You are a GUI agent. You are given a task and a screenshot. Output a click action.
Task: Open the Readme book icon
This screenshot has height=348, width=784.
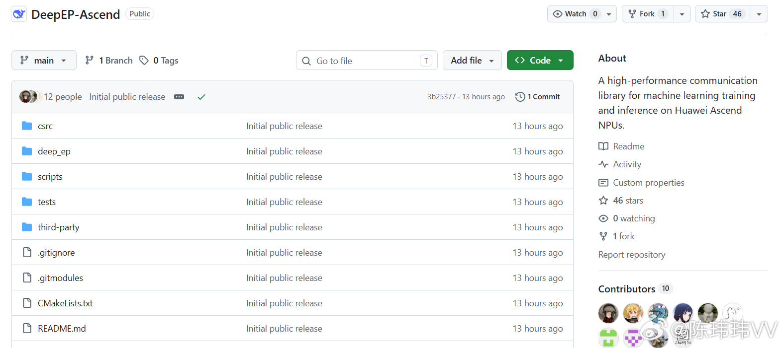[603, 146]
